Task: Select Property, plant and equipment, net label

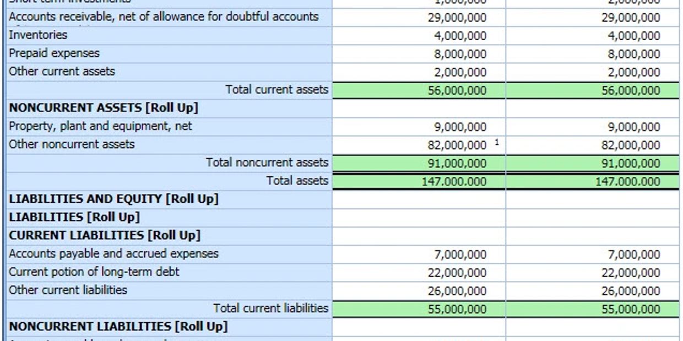Action: click(100, 126)
